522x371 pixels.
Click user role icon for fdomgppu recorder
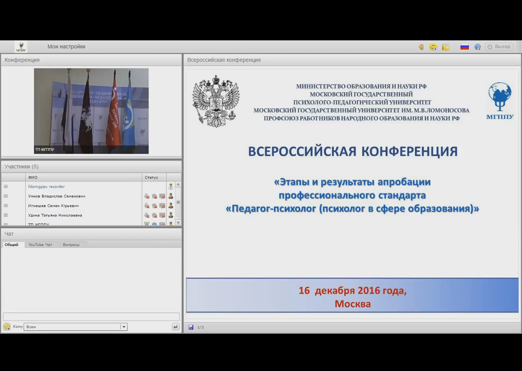click(171, 186)
